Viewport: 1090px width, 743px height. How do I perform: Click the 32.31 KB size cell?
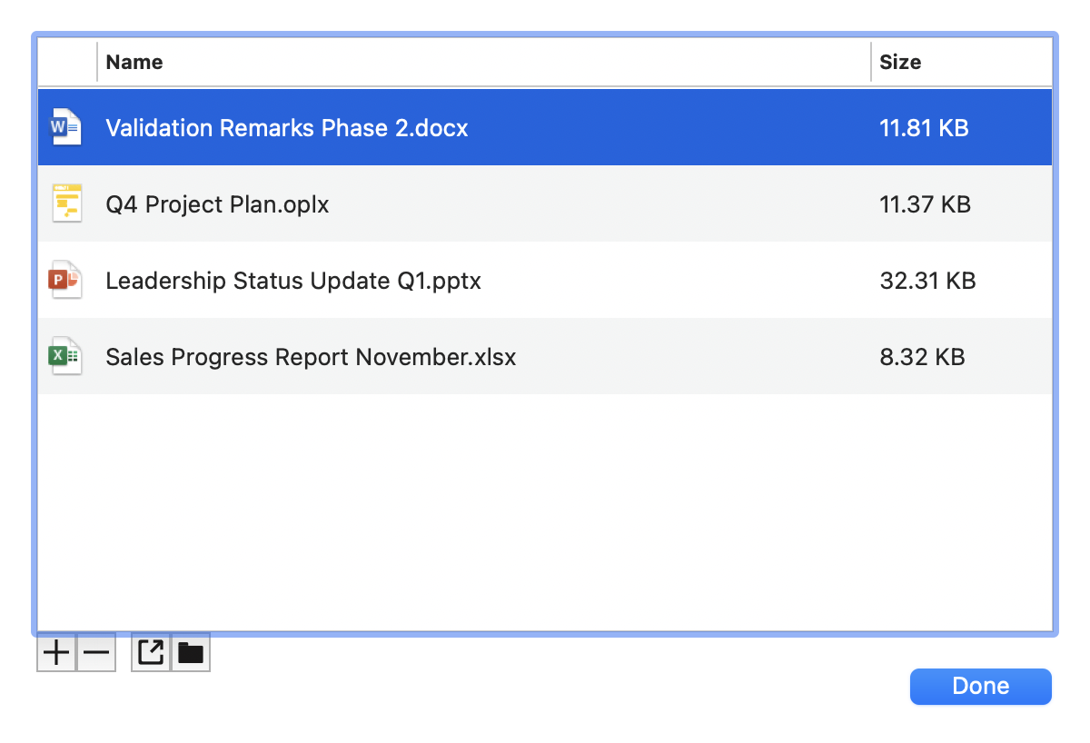point(927,281)
